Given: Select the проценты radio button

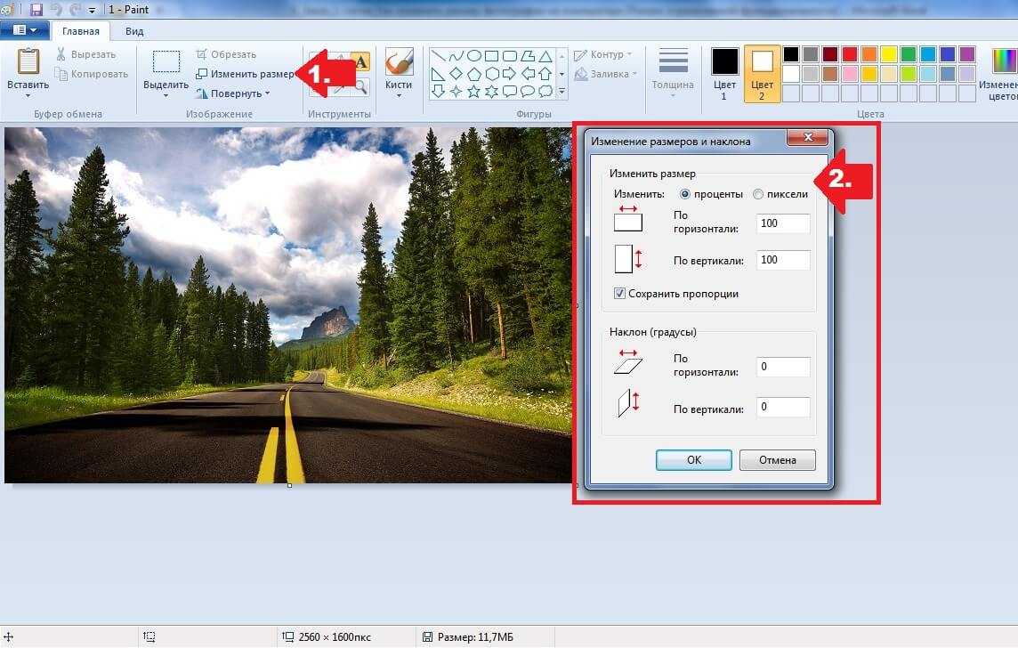Looking at the screenshot, I should click(x=685, y=194).
